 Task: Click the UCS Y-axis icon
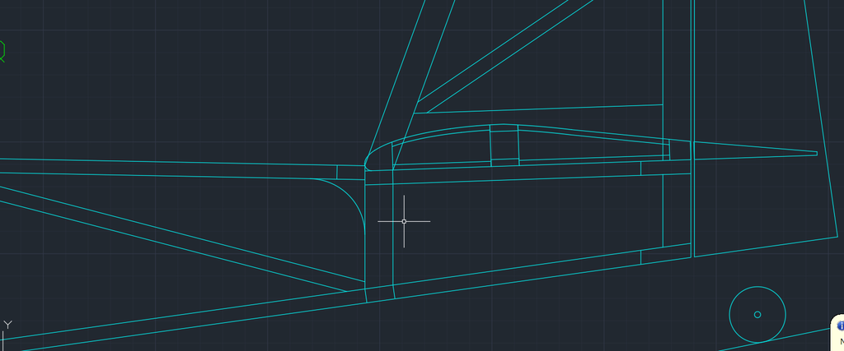(7, 326)
